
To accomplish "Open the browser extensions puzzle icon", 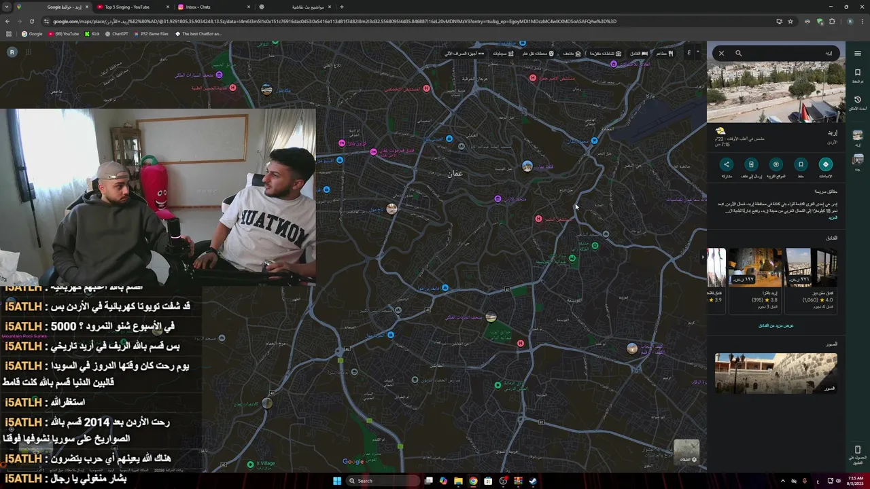I will (x=832, y=21).
